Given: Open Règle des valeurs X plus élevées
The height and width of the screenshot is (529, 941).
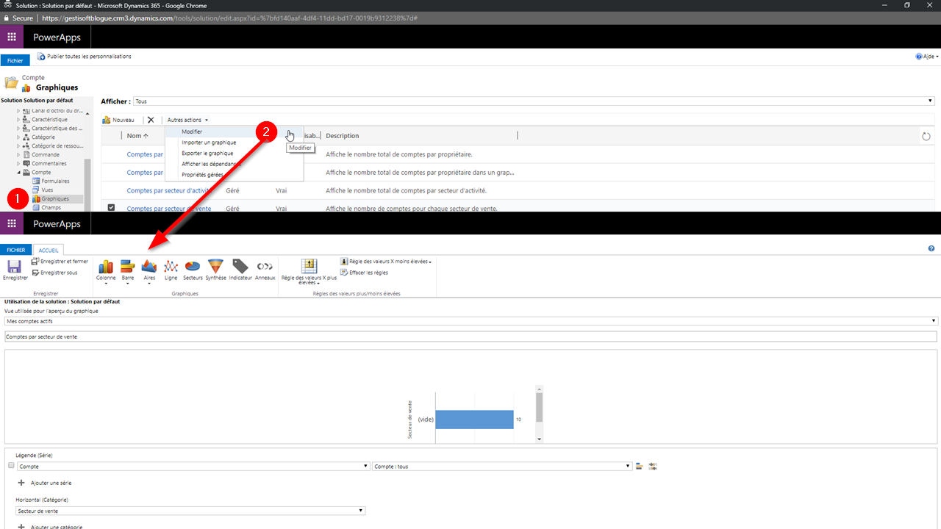Looking at the screenshot, I should [x=310, y=270].
